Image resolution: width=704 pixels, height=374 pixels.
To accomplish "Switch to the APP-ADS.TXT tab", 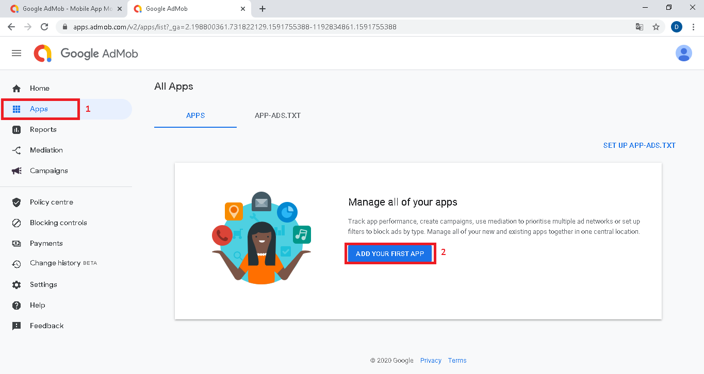I will (x=277, y=115).
